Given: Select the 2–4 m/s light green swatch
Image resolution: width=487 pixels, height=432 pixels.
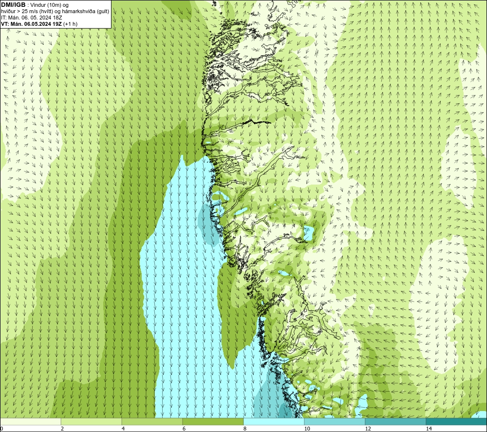Looking at the screenshot, I should point(92,422).
